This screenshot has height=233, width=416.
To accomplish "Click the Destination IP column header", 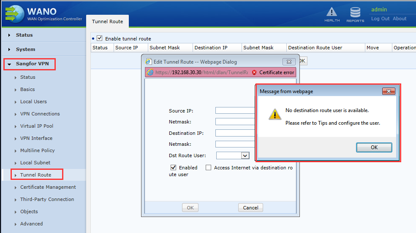I will [217, 48].
